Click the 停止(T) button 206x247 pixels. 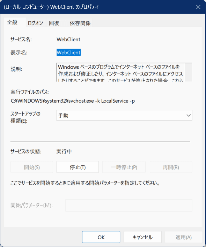[78, 167]
